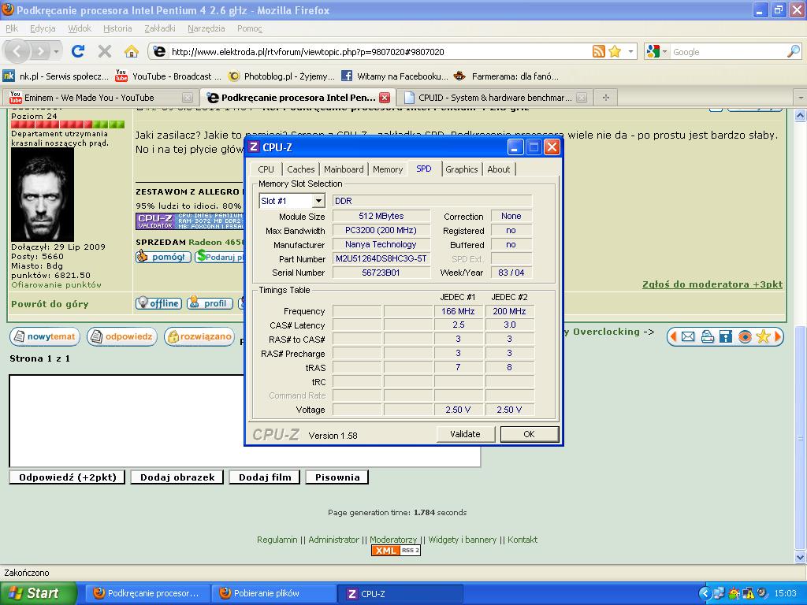Image resolution: width=807 pixels, height=605 pixels.
Task: Click the printer icon in topic tools
Action: click(x=707, y=337)
